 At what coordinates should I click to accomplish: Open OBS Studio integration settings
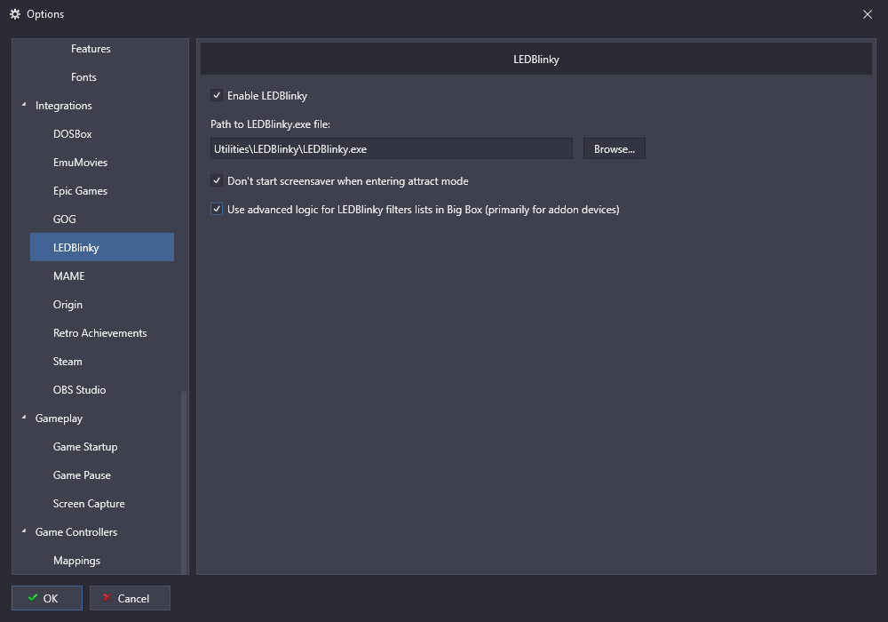80,390
